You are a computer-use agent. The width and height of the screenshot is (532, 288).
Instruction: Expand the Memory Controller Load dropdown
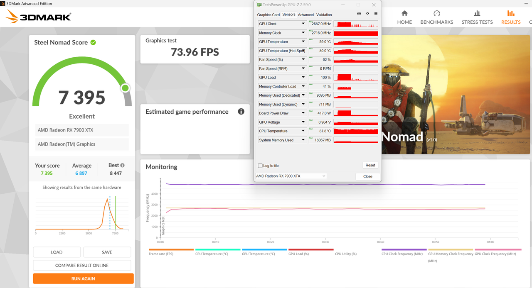click(x=303, y=87)
